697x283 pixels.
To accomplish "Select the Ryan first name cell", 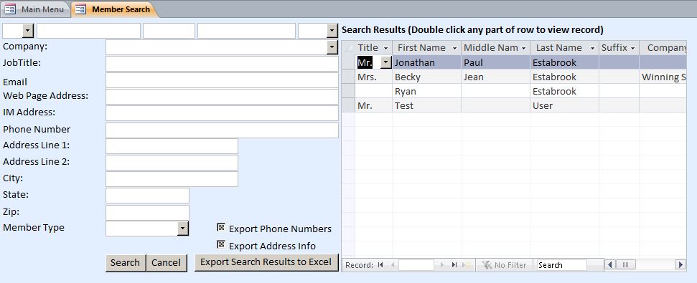I will 426,91.
